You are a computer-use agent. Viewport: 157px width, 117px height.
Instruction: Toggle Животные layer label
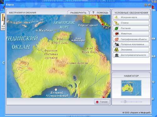click(x=126, y=34)
